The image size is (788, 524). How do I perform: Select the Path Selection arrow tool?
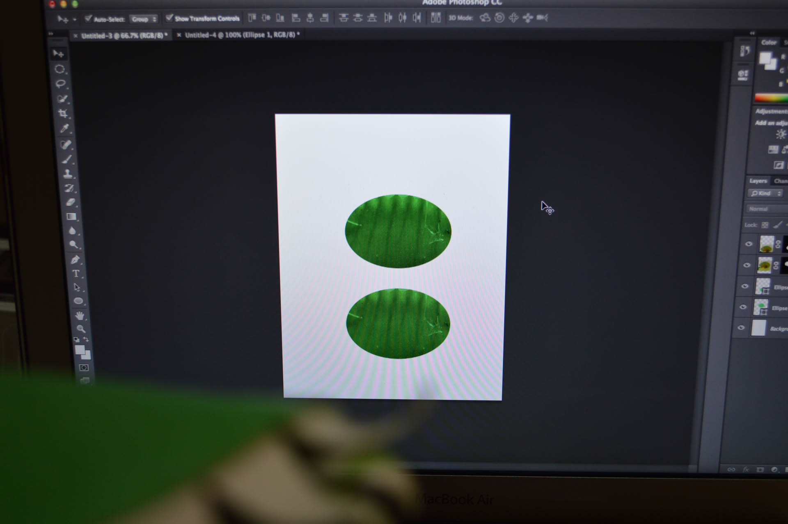click(77, 287)
